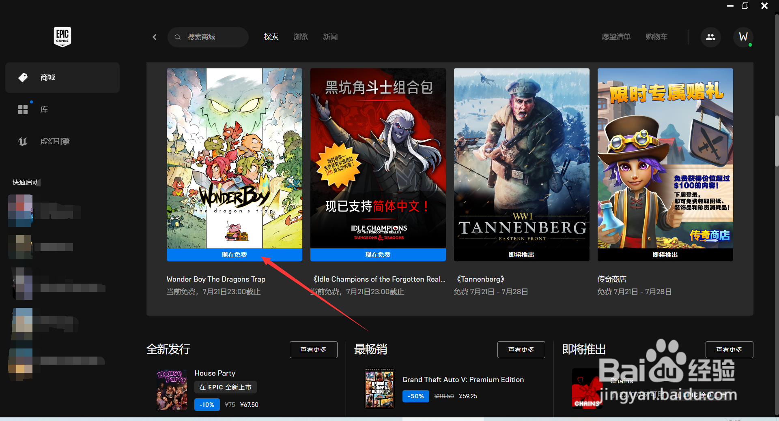Viewport: 779px width, 421px height.
Task: Click the ¥59.25 price
Action: (468, 396)
